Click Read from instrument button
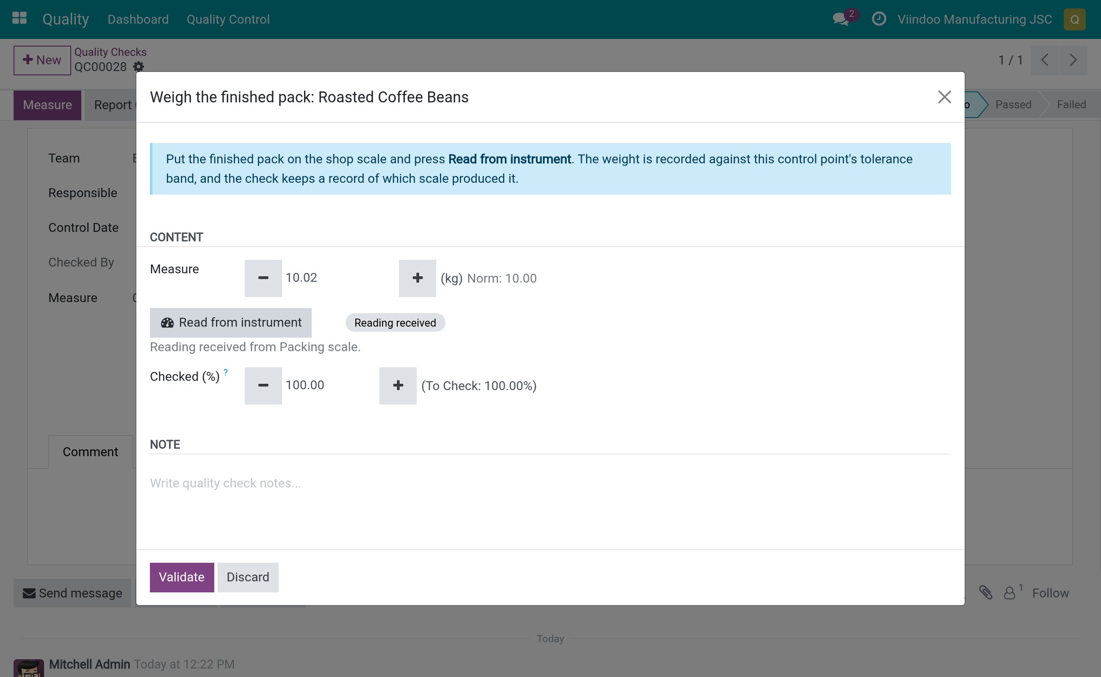The height and width of the screenshot is (677, 1101). pyautogui.click(x=231, y=322)
